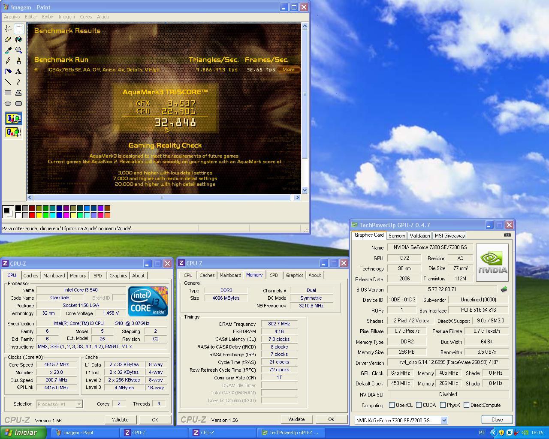
Task: Select the Free-Form Select tool in Paint
Action: click(8, 29)
